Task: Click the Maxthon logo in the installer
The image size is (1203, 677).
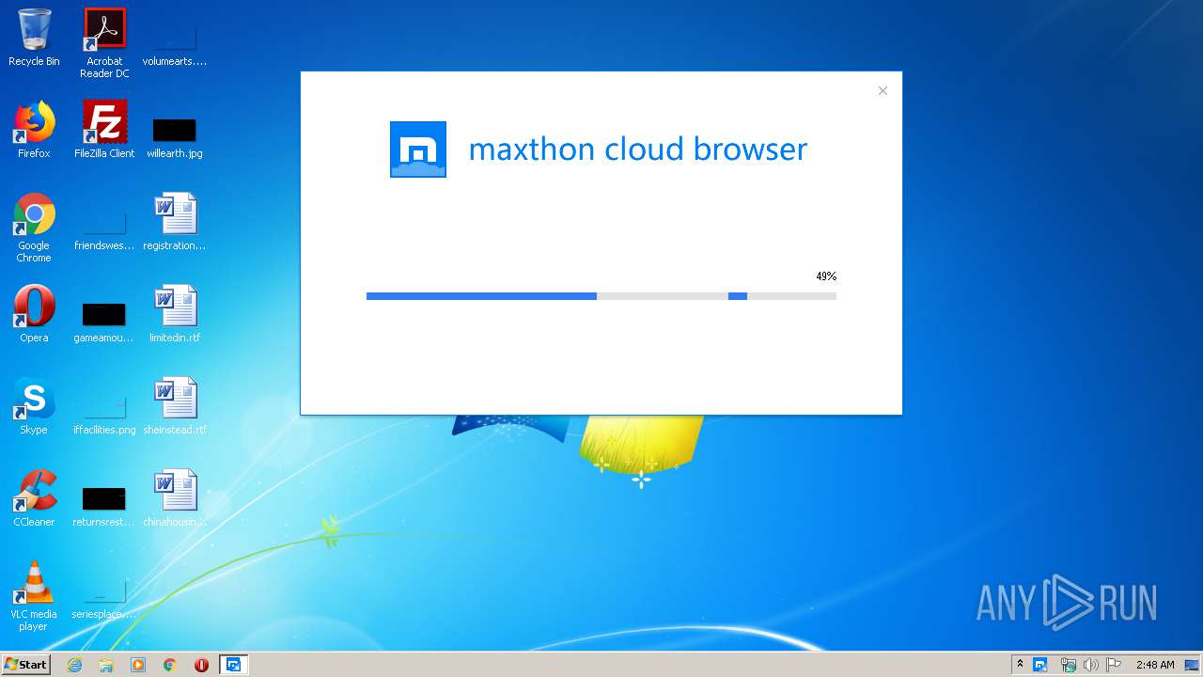Action: point(418,150)
